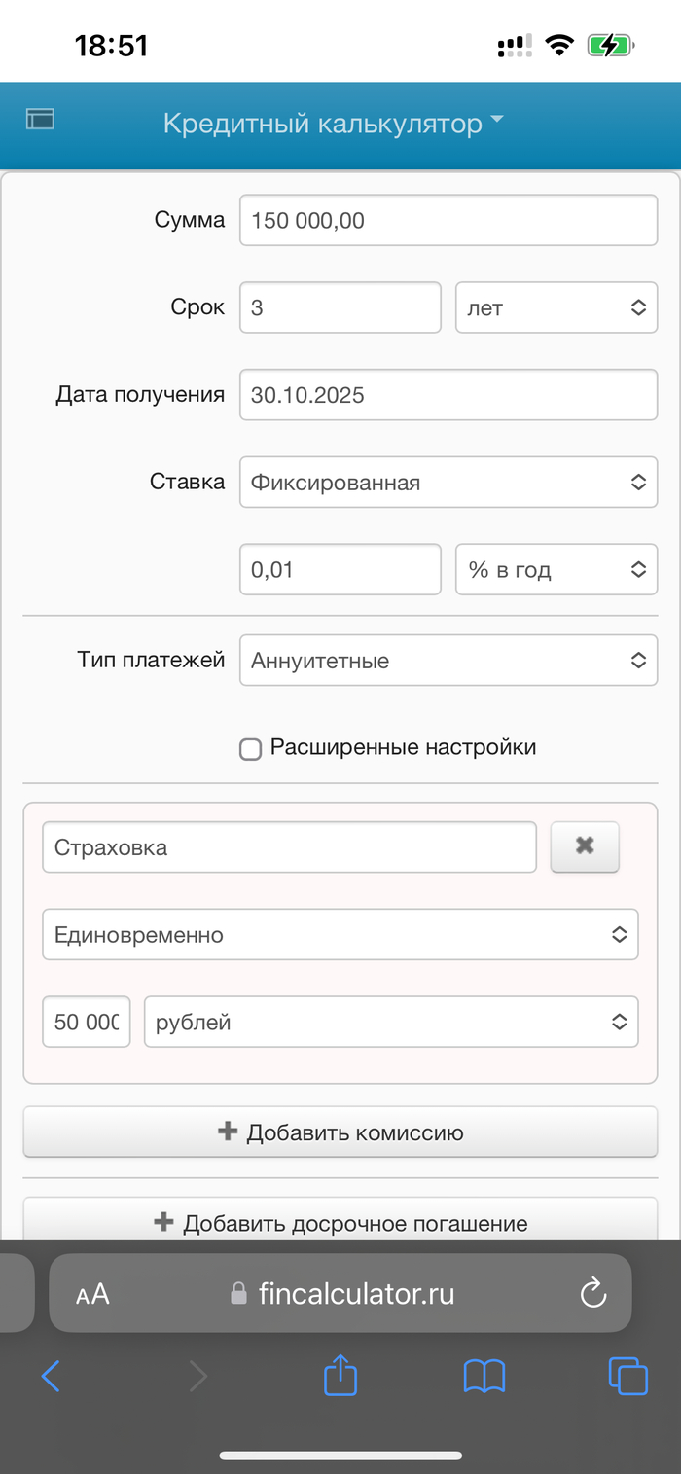681x1474 pixels.
Task: Open the Единовременно payment frequency dropdown
Action: (x=340, y=934)
